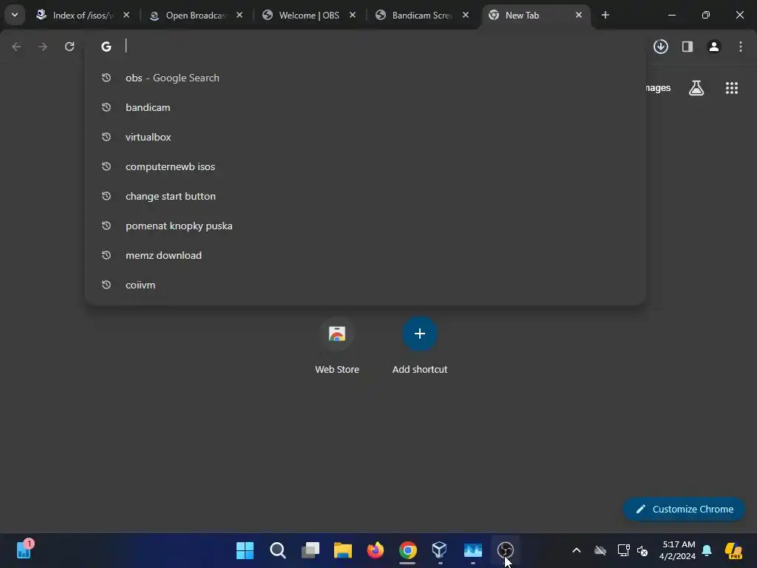Launch Firefox from the taskbar
The height and width of the screenshot is (568, 757).
click(x=375, y=550)
